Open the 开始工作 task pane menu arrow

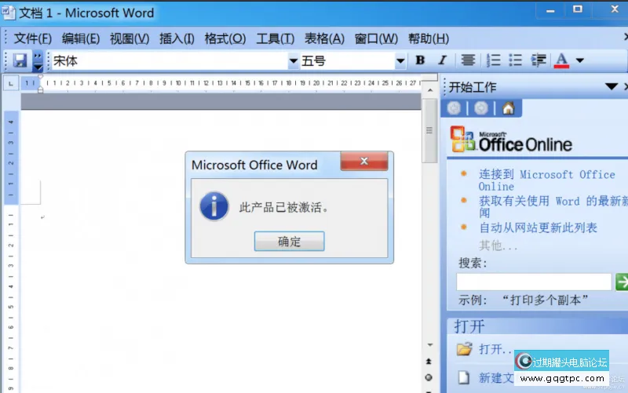pos(611,86)
